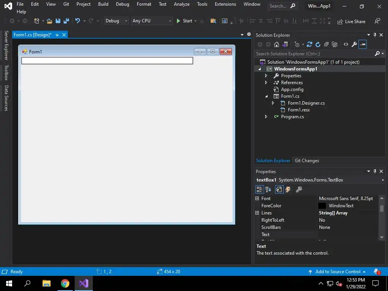This screenshot has width=388, height=291.
Task: Switch to the Git Changes tab
Action: click(x=307, y=161)
